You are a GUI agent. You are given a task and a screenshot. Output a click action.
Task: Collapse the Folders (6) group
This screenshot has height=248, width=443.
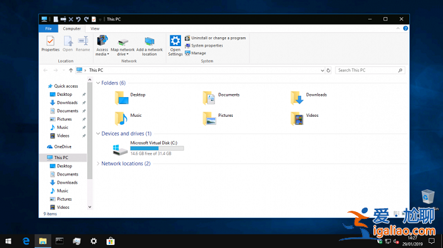tap(98, 83)
